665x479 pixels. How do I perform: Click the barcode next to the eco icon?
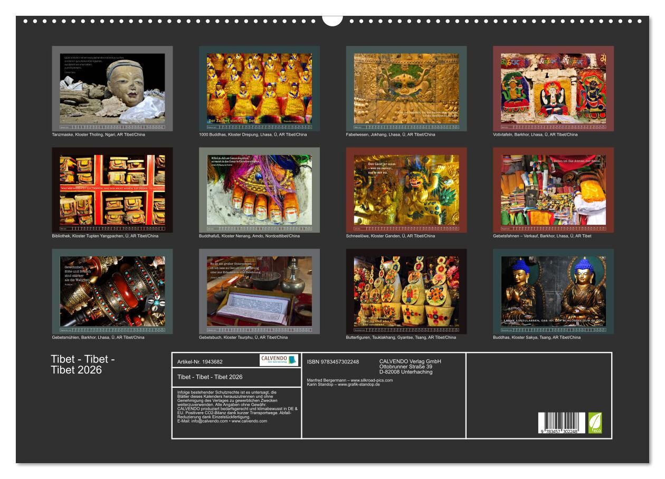[562, 423]
